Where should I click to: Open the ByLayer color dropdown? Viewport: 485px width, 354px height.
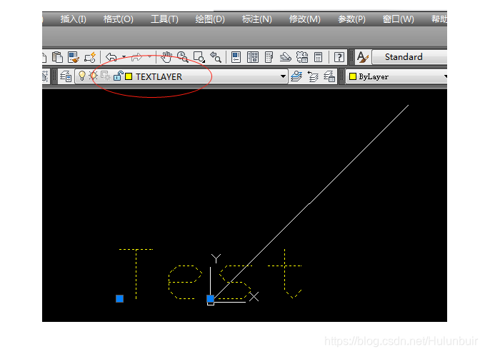click(x=397, y=76)
